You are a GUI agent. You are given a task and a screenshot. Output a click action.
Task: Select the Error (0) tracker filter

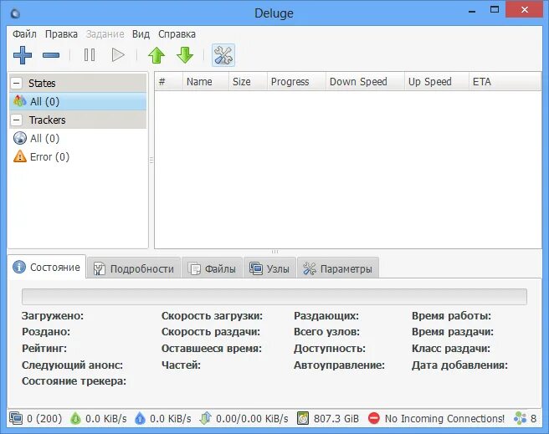tap(78, 156)
